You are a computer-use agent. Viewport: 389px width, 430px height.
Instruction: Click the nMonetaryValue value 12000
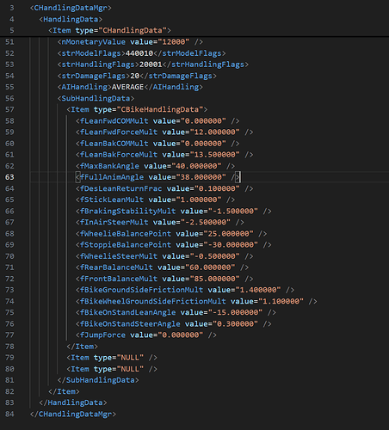click(174, 42)
